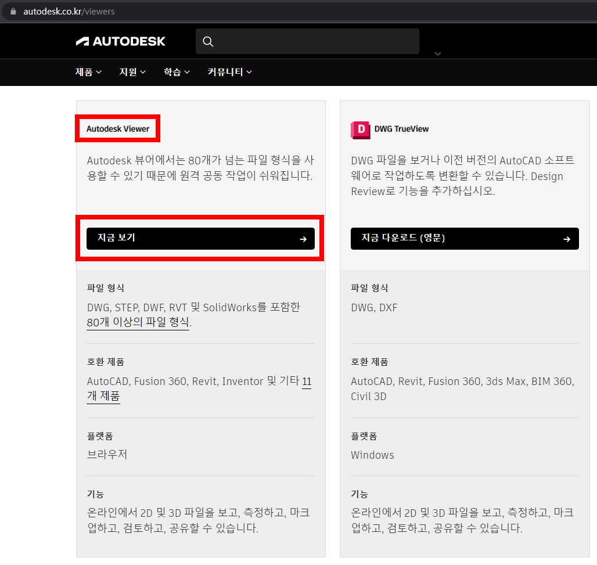Click 플랫폼 label in Autodesk Viewer card
The width and height of the screenshot is (597, 565).
(x=100, y=436)
